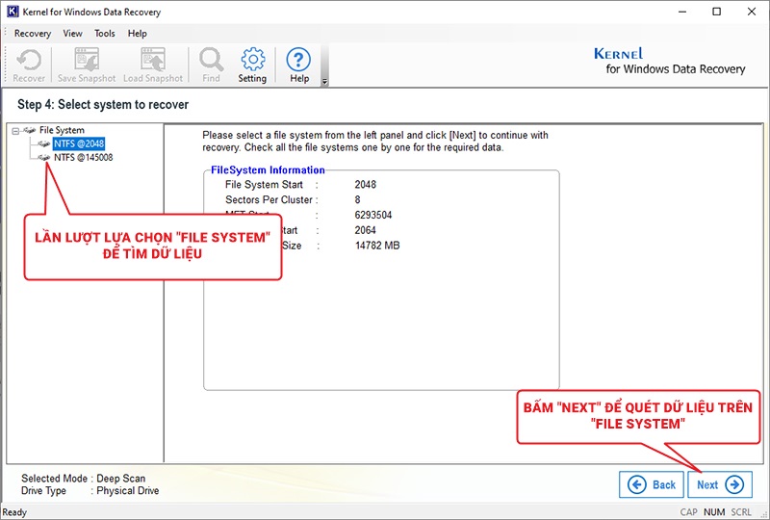Click the Back button
This screenshot has width=770, height=520.
652,484
